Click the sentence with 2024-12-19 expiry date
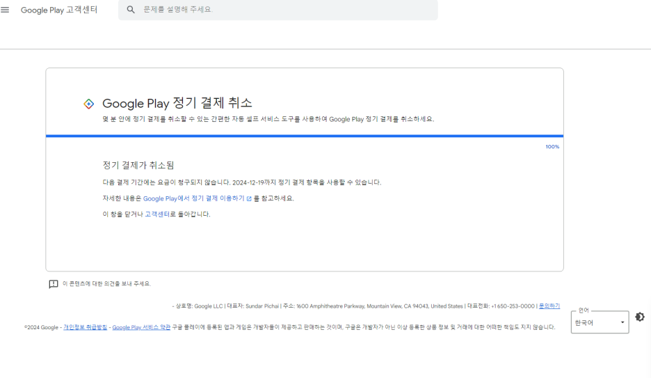Image resolution: width=651 pixels, height=378 pixels. [x=241, y=182]
